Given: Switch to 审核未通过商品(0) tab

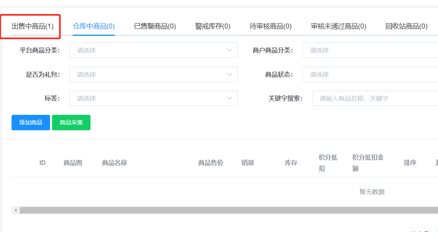Looking at the screenshot, I should click(x=338, y=26).
